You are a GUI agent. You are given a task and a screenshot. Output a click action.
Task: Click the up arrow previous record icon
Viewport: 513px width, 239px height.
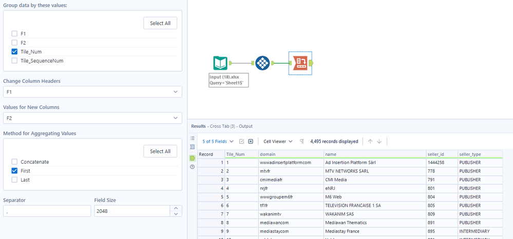click(x=369, y=142)
